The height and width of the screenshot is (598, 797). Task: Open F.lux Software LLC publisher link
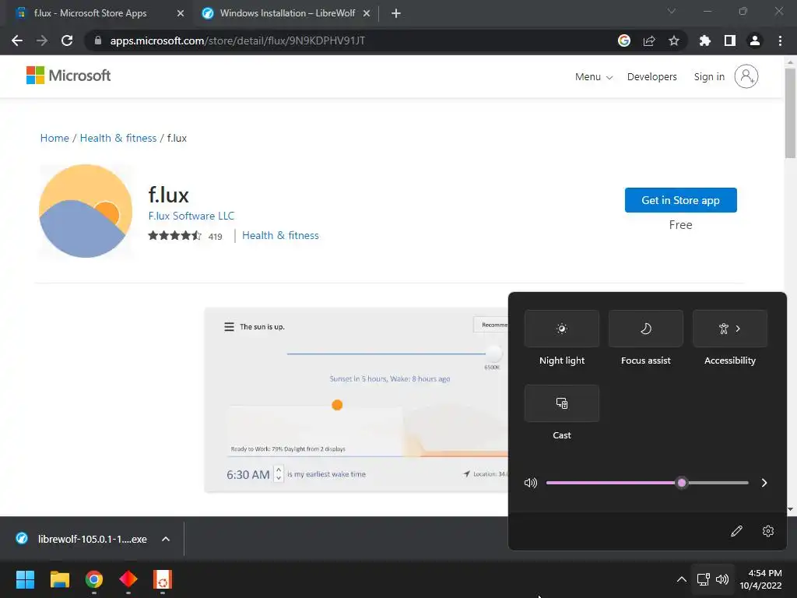point(191,216)
